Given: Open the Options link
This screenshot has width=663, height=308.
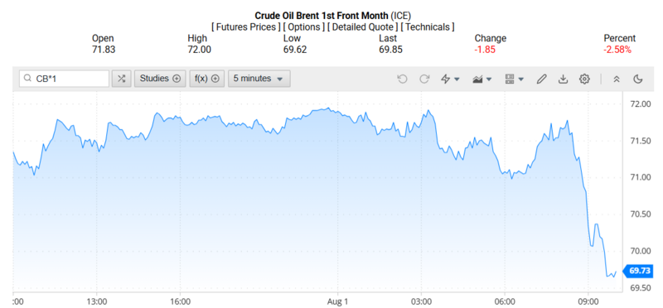Looking at the screenshot, I should tap(304, 27).
